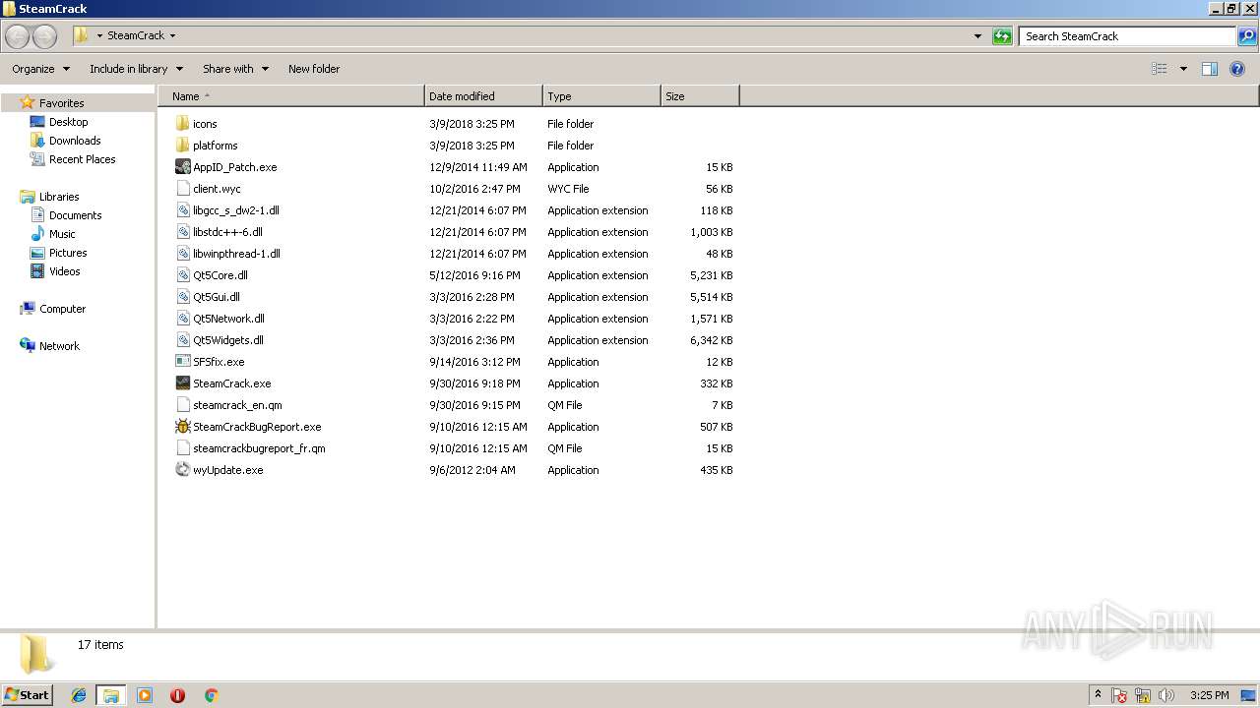Select the SFSfix.exe icon
1260x708 pixels.
tap(182, 362)
